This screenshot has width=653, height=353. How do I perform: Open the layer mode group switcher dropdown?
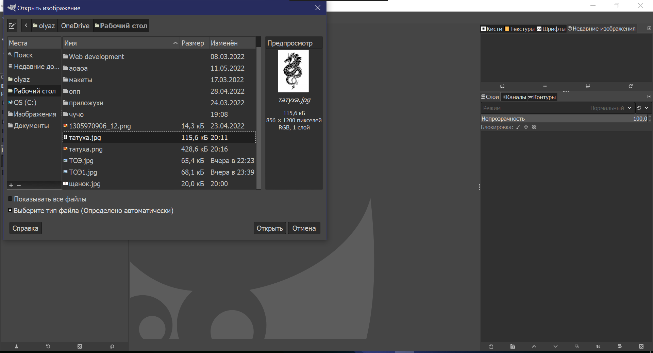[x=643, y=108]
